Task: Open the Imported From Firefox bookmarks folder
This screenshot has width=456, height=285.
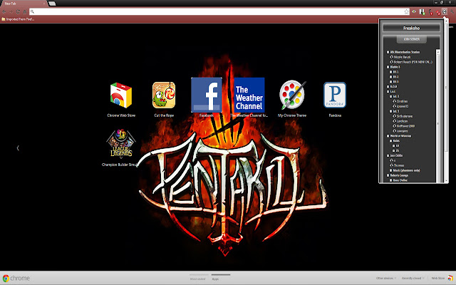Action: (x=18, y=19)
